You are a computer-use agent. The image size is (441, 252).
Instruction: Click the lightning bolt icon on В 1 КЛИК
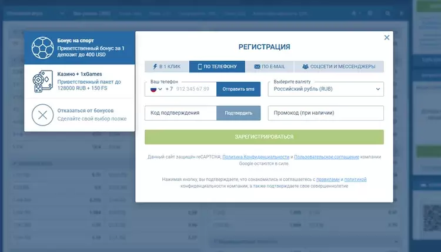[155, 67]
